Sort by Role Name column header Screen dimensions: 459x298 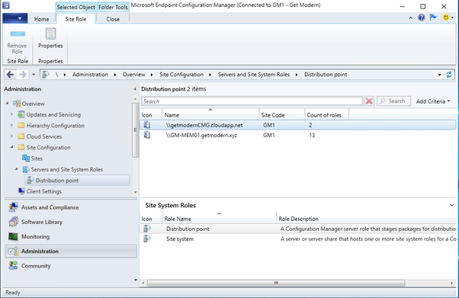(x=220, y=219)
